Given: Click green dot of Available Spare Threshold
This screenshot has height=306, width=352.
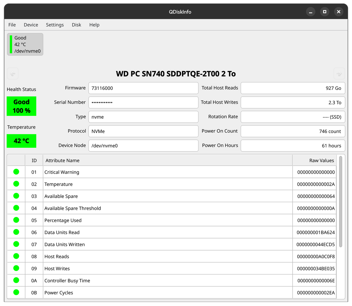Looking at the screenshot, I should pos(16,208).
